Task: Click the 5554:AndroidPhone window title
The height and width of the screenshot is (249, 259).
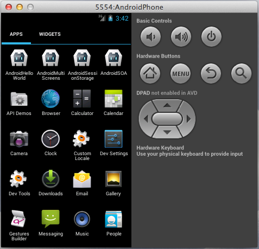Action: 129,7
